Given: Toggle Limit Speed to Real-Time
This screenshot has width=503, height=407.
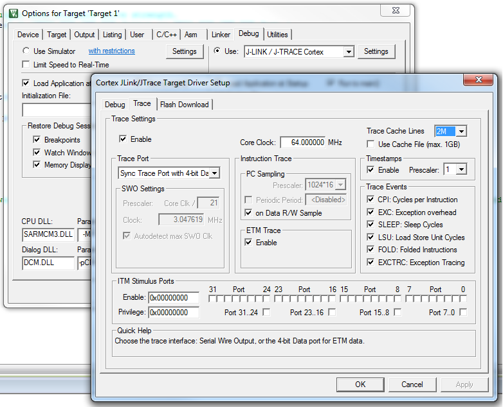Looking at the screenshot, I should [x=26, y=64].
